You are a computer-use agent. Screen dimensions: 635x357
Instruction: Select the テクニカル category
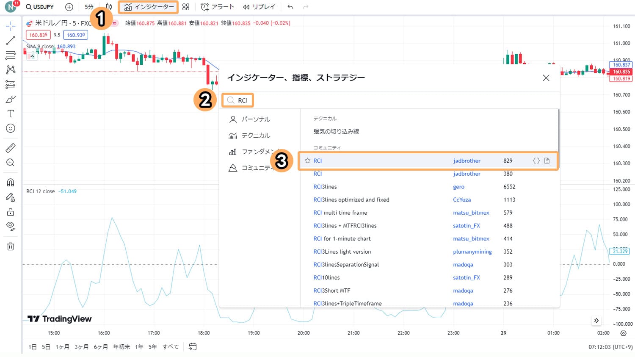(250, 136)
